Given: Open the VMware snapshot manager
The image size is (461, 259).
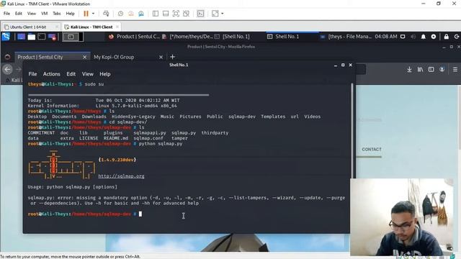Looking at the screenshot, I should point(141,14).
